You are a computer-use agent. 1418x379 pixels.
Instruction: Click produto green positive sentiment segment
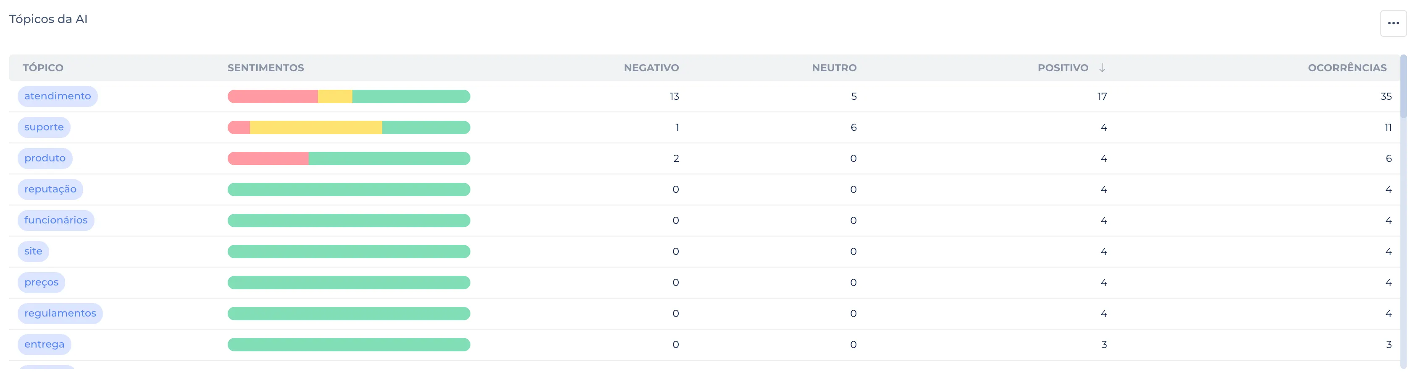(389, 159)
